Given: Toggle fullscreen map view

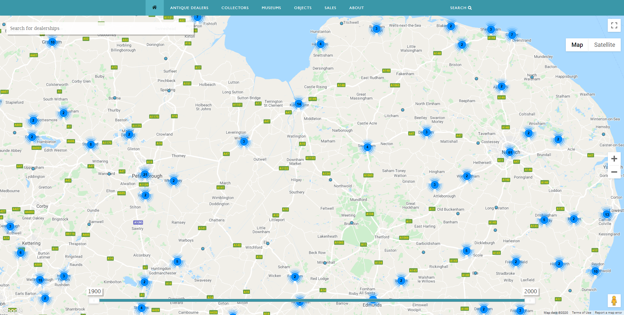Looking at the screenshot, I should click(614, 25).
